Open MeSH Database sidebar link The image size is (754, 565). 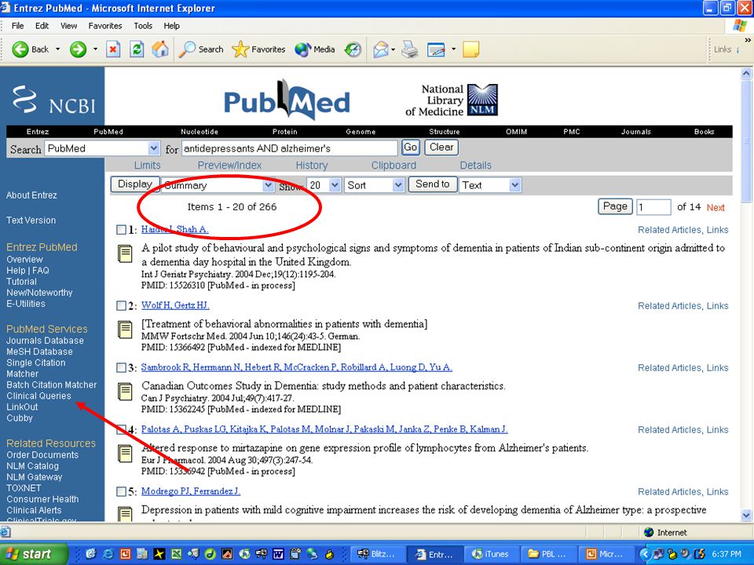point(39,352)
